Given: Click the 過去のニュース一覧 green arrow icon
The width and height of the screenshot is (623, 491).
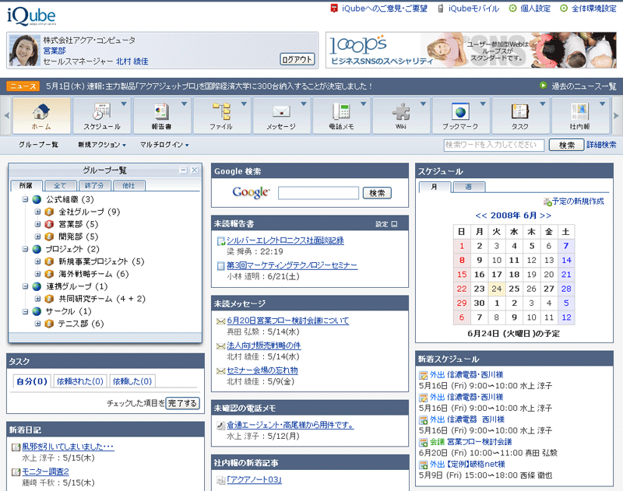Looking at the screenshot, I should [543, 86].
